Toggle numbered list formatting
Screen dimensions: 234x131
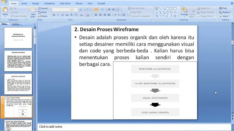[x=103, y=10]
